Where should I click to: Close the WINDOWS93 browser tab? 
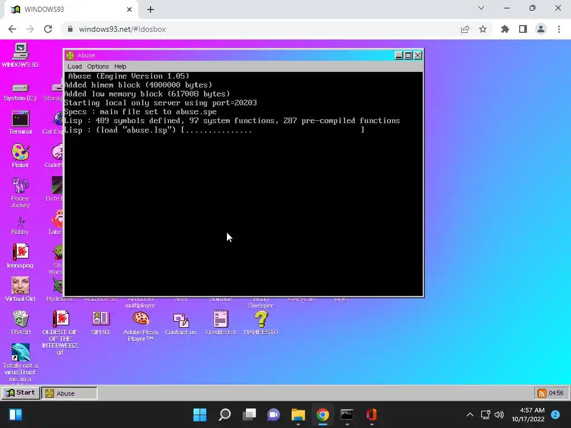click(x=129, y=9)
